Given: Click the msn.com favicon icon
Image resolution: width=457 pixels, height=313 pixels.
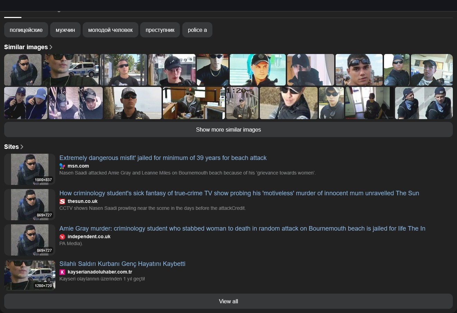Looking at the screenshot, I should [x=62, y=166].
